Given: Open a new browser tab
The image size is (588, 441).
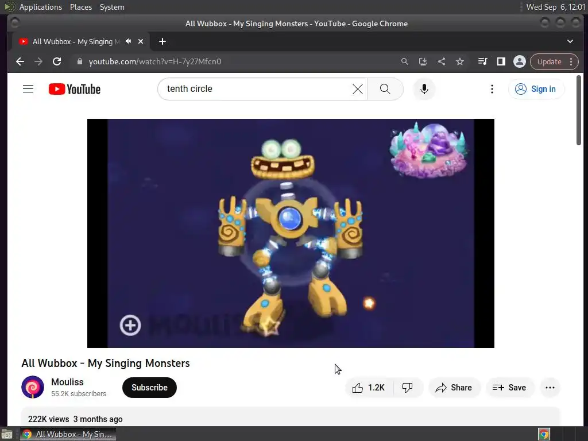Looking at the screenshot, I should point(163,41).
